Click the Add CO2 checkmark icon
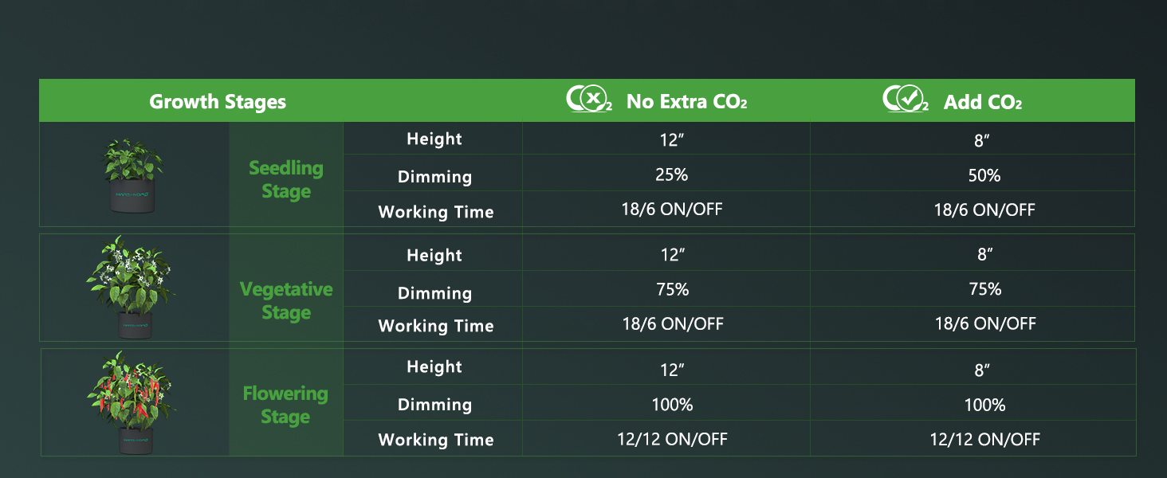1167x478 pixels. (x=906, y=100)
